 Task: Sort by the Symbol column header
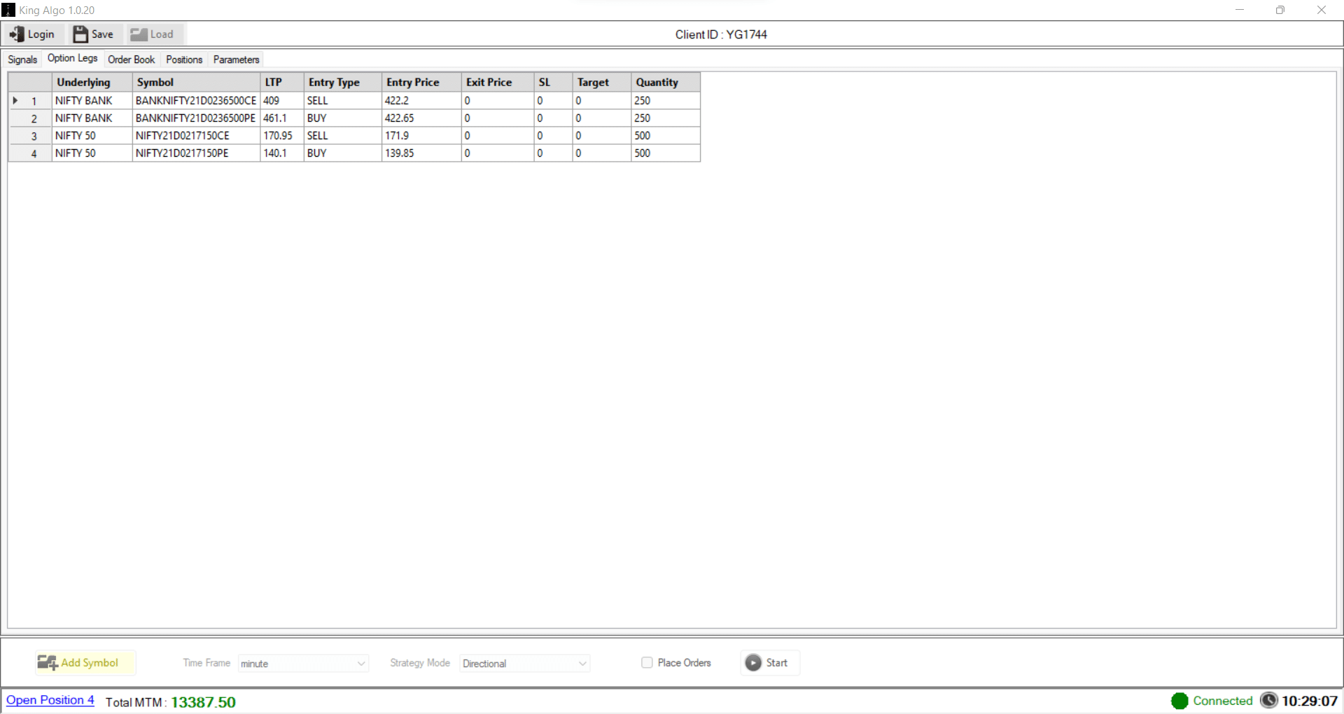point(196,82)
